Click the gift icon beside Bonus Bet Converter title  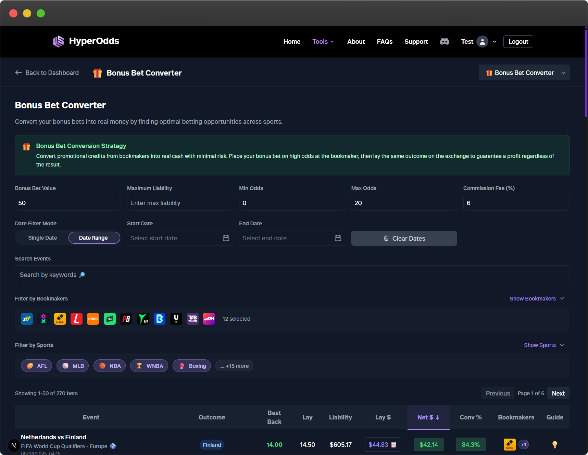(98, 73)
